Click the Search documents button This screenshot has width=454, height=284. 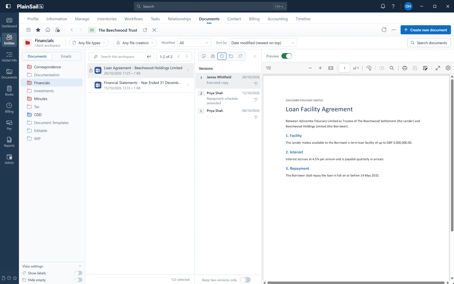click(429, 43)
